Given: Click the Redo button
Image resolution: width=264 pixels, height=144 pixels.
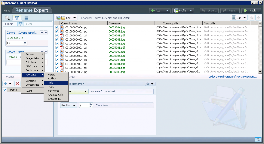Looking at the screenshot, I should [x=230, y=11].
